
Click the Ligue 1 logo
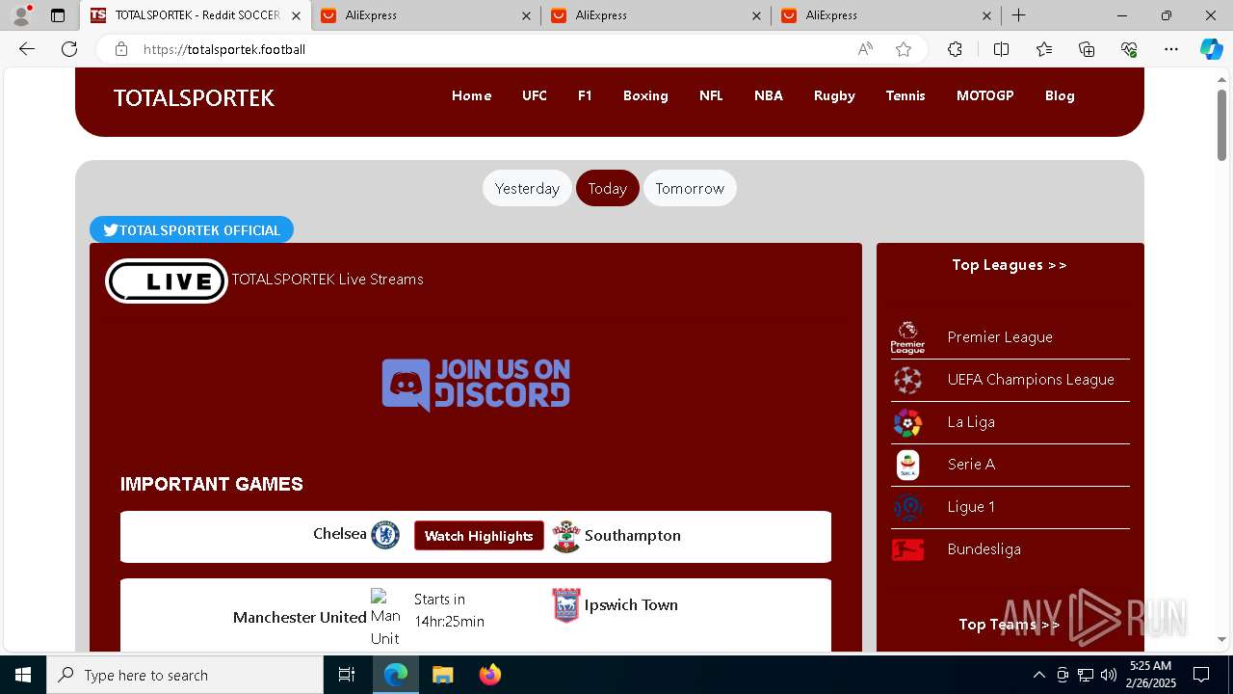coord(907,507)
